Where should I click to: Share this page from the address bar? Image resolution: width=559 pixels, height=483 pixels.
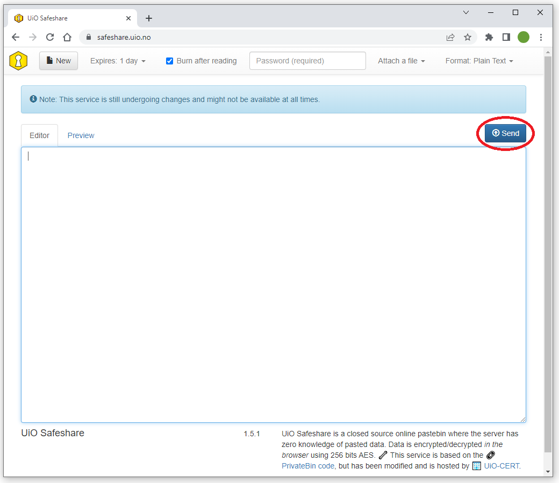point(450,37)
